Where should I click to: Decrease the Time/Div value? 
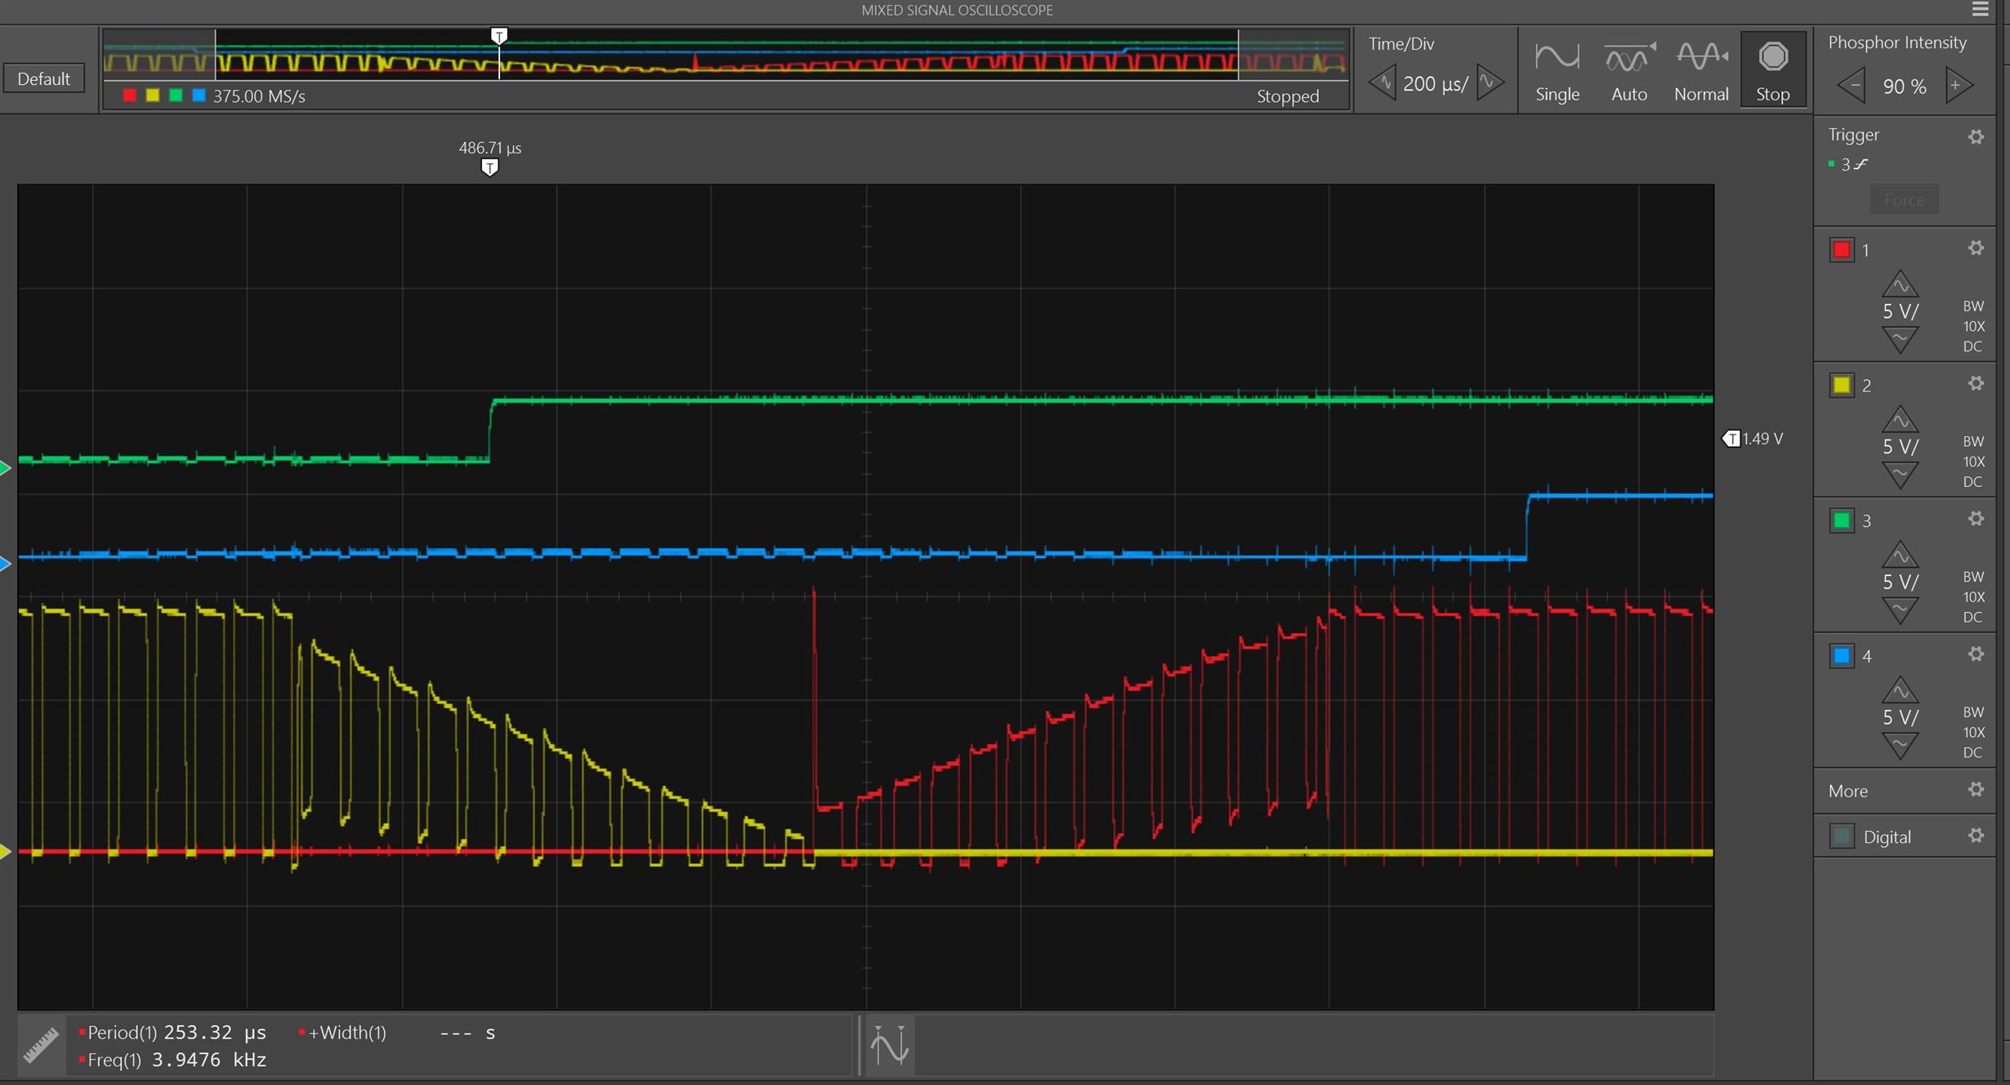(1382, 83)
